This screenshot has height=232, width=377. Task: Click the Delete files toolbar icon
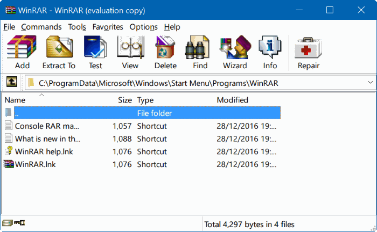click(165, 47)
